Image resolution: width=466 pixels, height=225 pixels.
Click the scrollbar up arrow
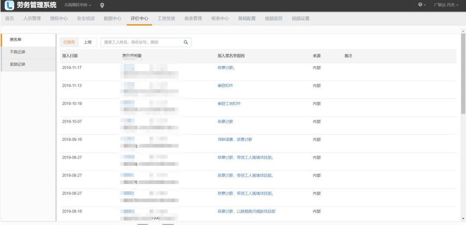[463, 31]
